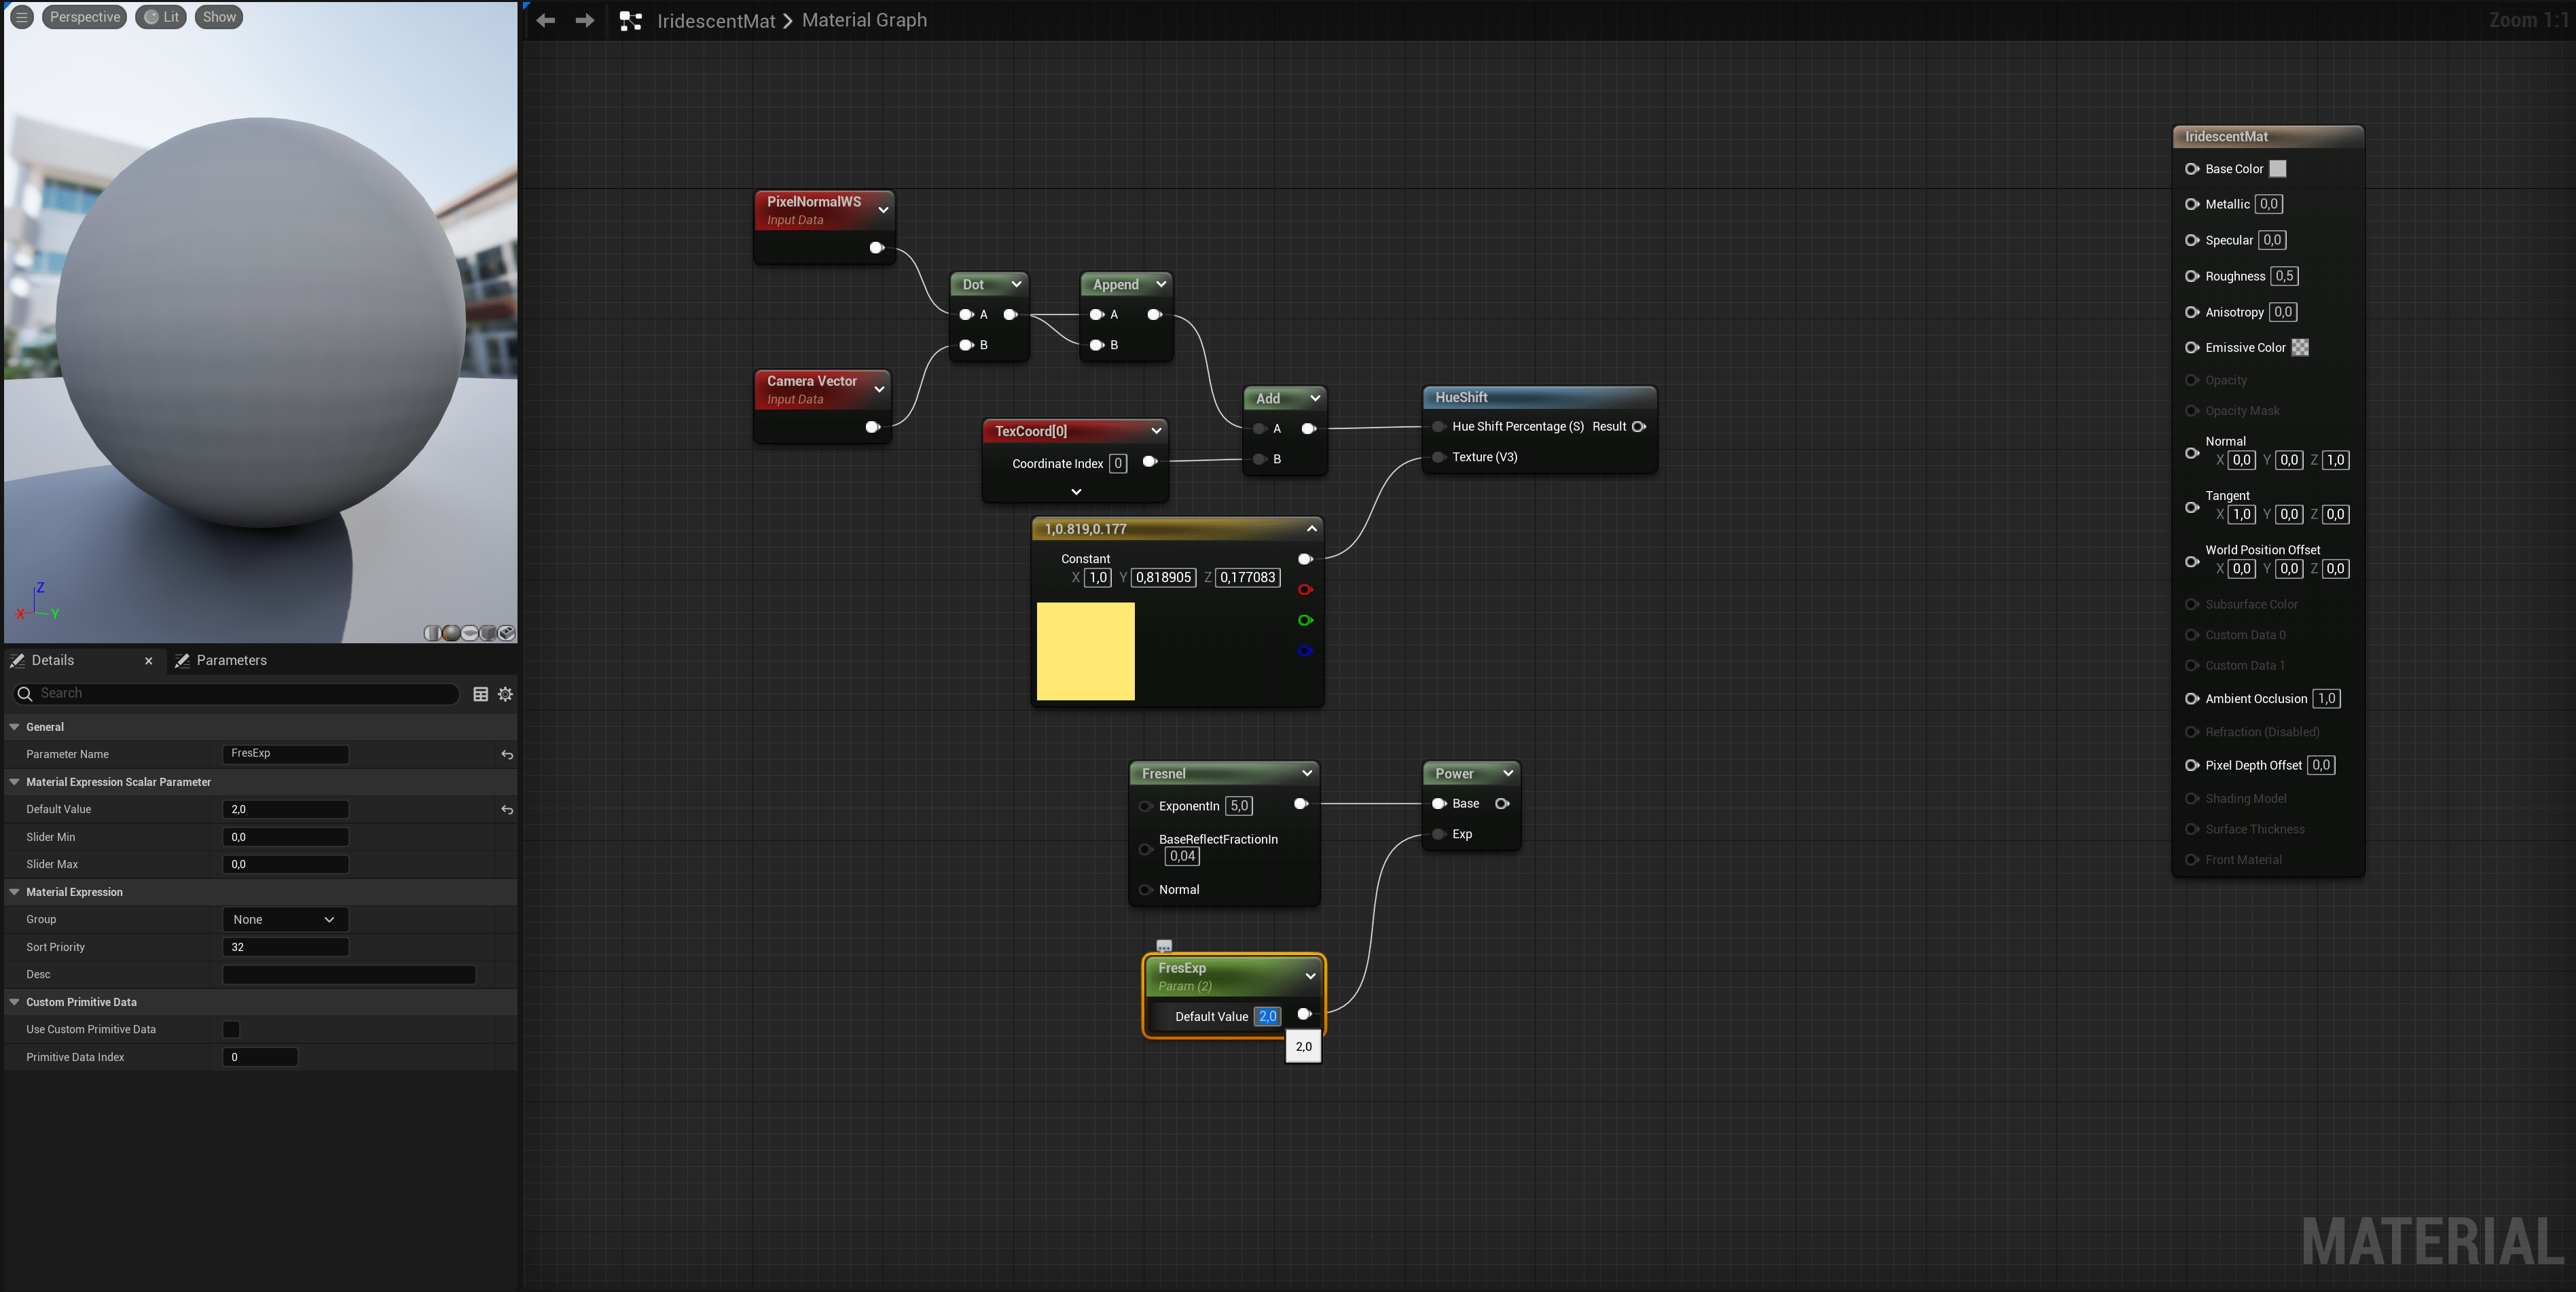Use selected static mesh as preview

coord(507,633)
